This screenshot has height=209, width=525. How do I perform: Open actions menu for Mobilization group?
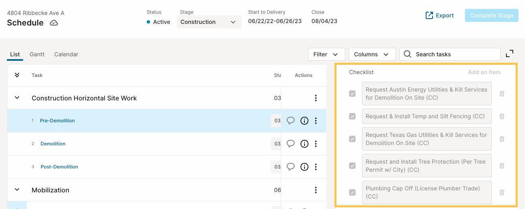pyautogui.click(x=316, y=190)
